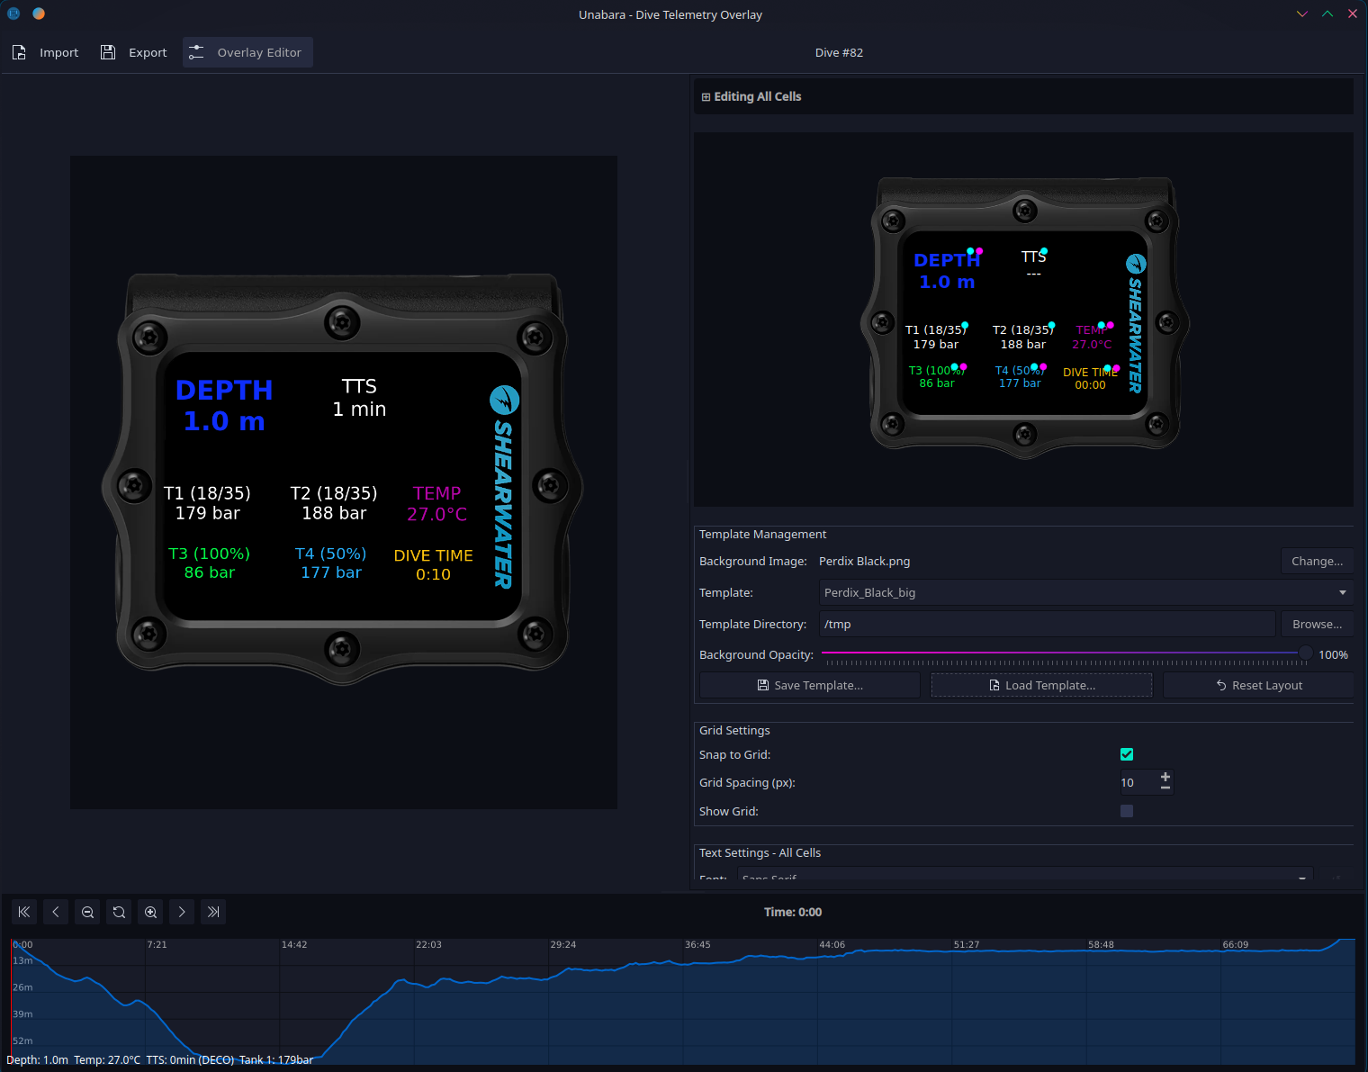Zoom out of the depth profile
The height and width of the screenshot is (1072, 1368).
87,912
